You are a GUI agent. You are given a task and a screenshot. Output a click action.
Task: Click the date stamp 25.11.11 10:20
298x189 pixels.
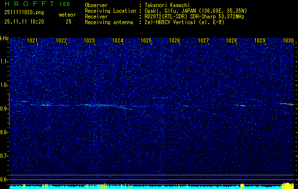[24, 22]
